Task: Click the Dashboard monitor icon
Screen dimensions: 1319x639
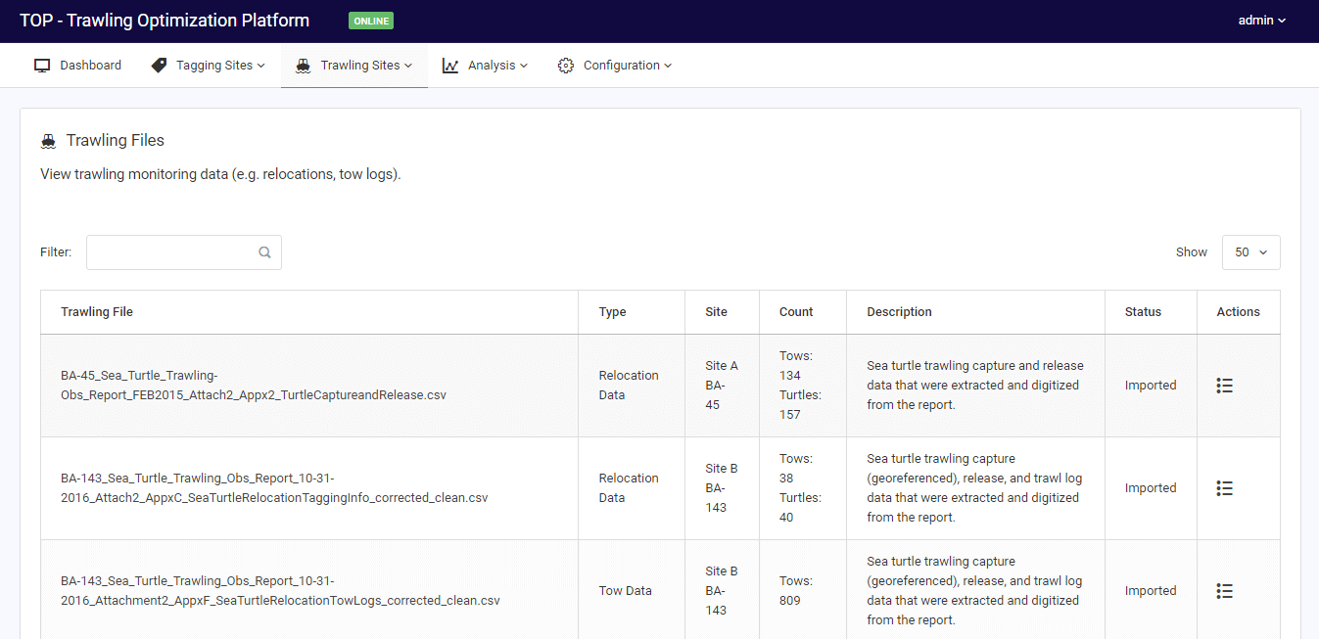Action: (x=42, y=66)
